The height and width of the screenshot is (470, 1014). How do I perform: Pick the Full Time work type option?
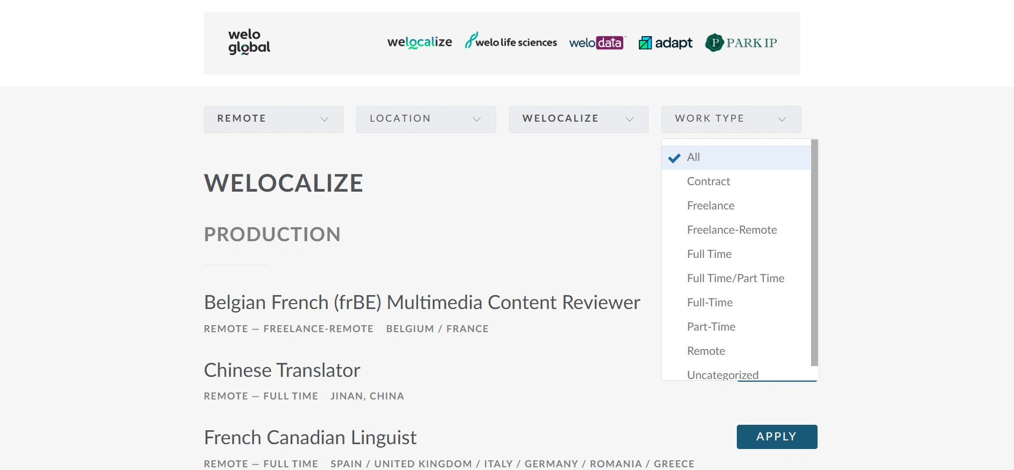pos(736,254)
